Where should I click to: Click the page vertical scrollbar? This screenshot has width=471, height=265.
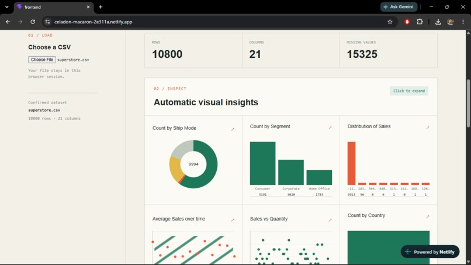coord(468,103)
